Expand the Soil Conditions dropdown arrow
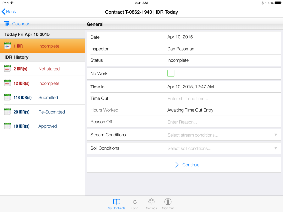Screen dimensions: 283x212 (276, 148)
